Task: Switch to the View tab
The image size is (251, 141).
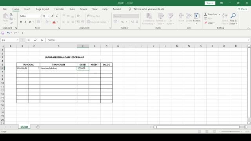Action: coord(95,9)
